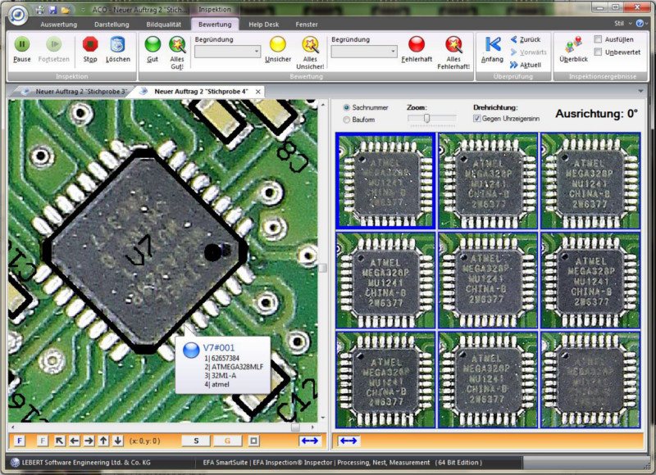Click the blue double-arrow button under the PCB view
This screenshot has width=656, height=475.
pyautogui.click(x=310, y=441)
